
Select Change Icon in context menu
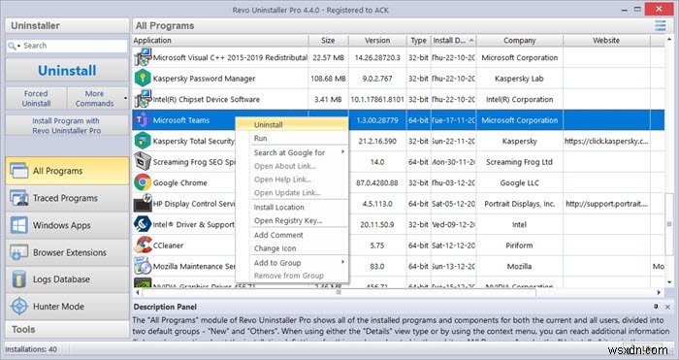(x=293, y=248)
